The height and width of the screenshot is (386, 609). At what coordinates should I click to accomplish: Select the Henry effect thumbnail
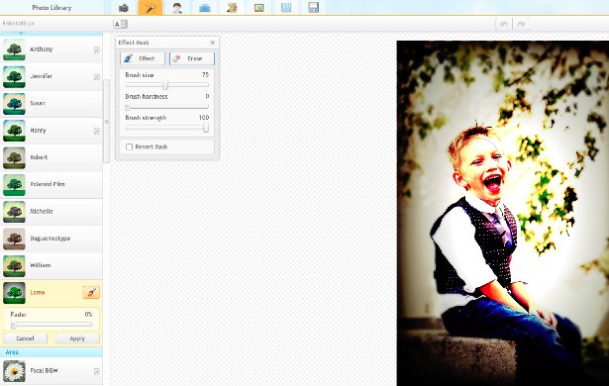14,131
